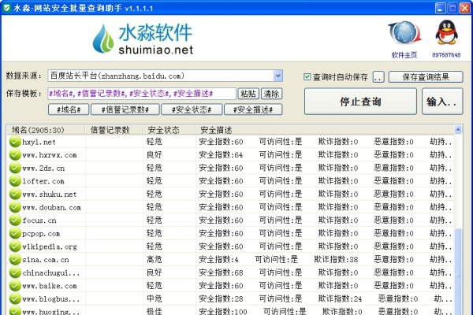Click the QQ penguin contact icon

click(446, 32)
